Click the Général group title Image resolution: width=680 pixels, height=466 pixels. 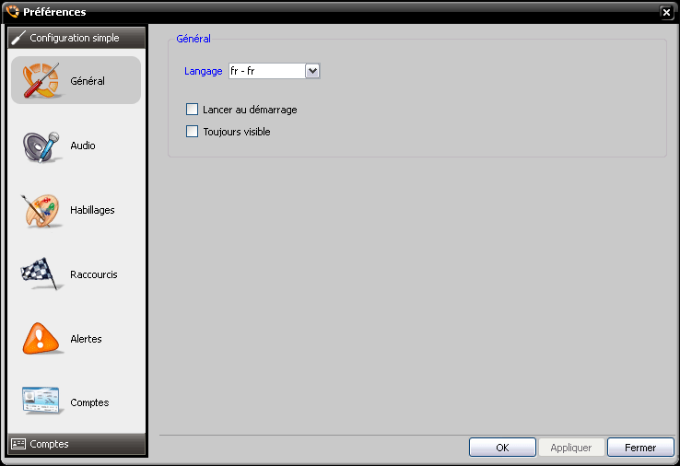coord(193,39)
